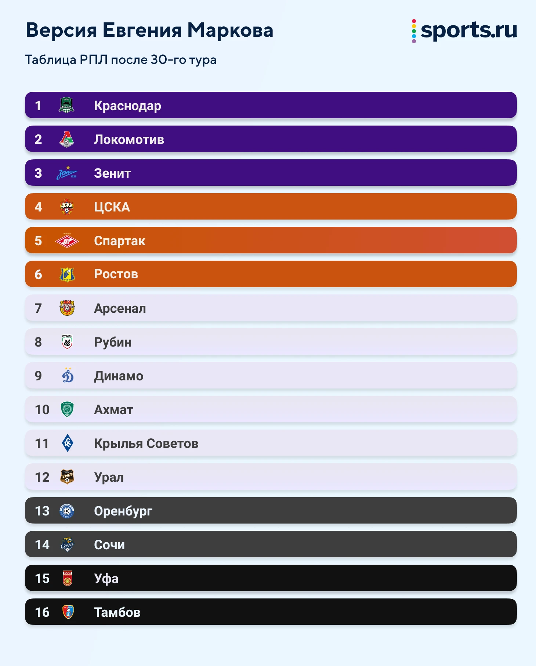Click the Уфа team name text

106,579
